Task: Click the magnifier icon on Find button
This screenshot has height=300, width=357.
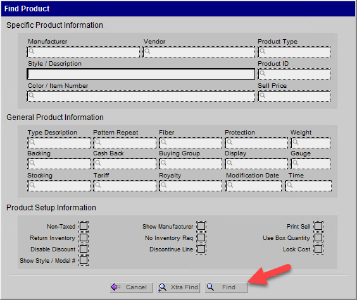Action: [210, 287]
